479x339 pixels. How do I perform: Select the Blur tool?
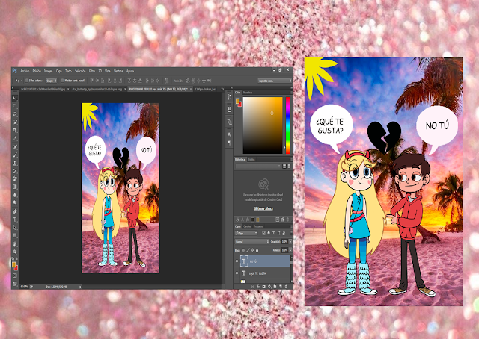pos(15,195)
